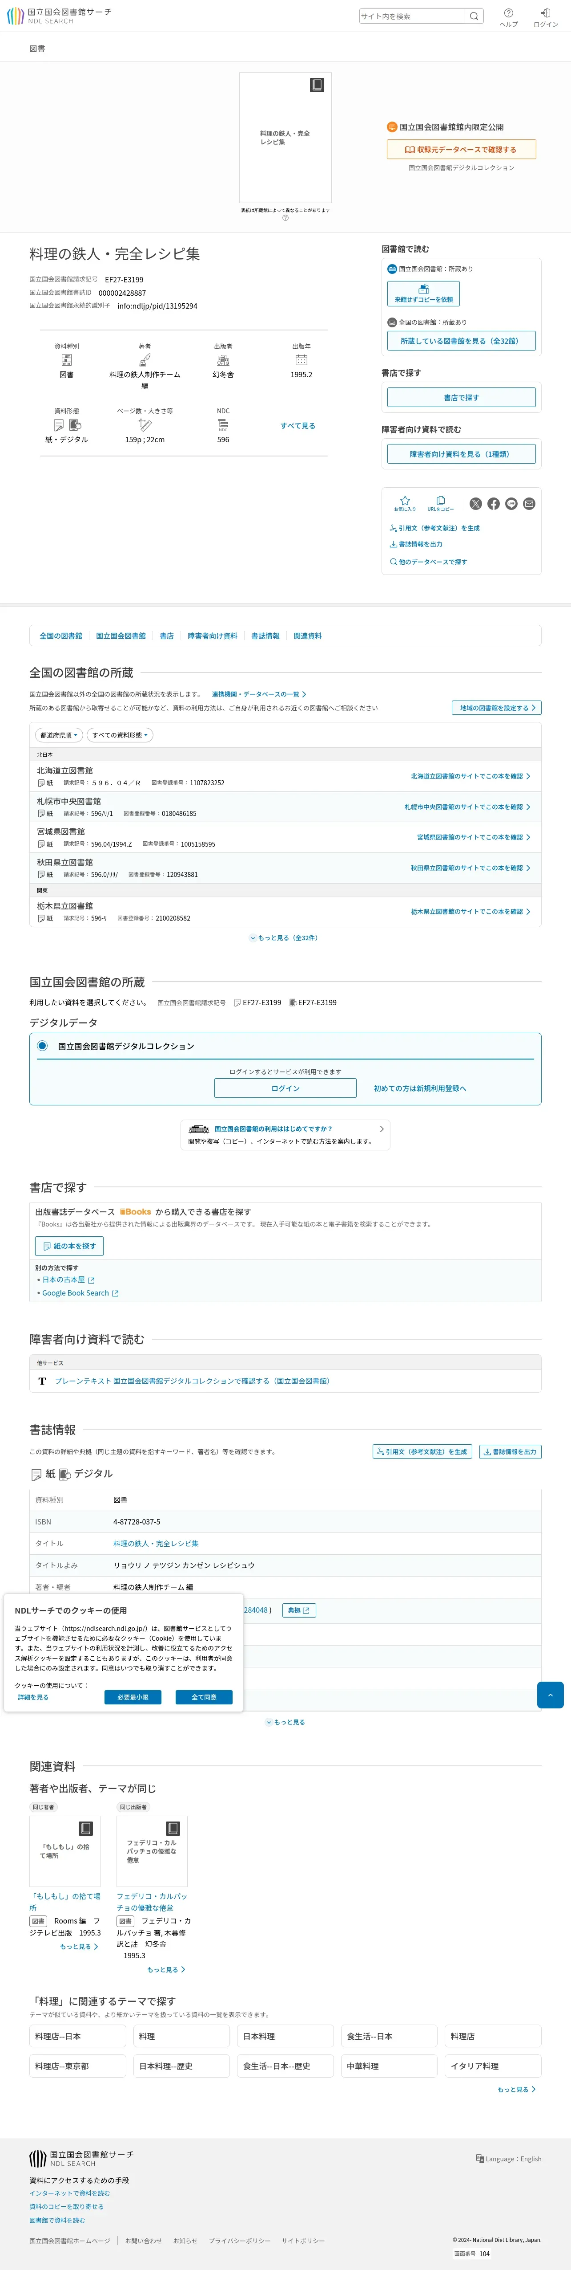The width and height of the screenshot is (571, 2270).
Task: Click 宮城県図書館のサイトでこの本を確認
Action: point(473,837)
